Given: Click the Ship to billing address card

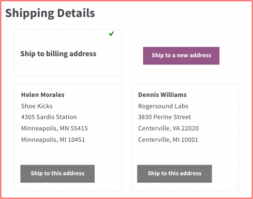Looking at the screenshot, I should click(68, 53).
